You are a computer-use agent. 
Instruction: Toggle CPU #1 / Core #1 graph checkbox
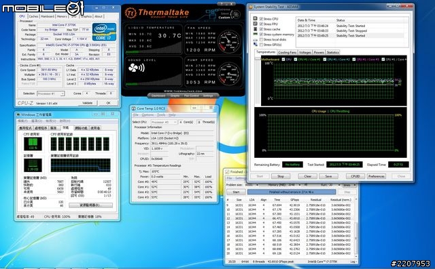(296, 59)
